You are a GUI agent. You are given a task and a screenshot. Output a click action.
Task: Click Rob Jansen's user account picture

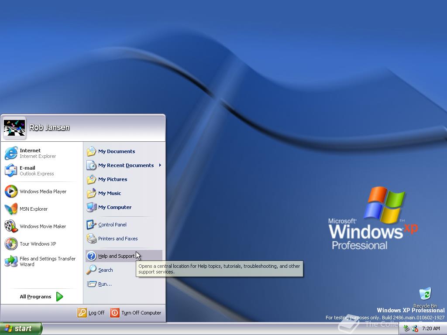point(14,128)
